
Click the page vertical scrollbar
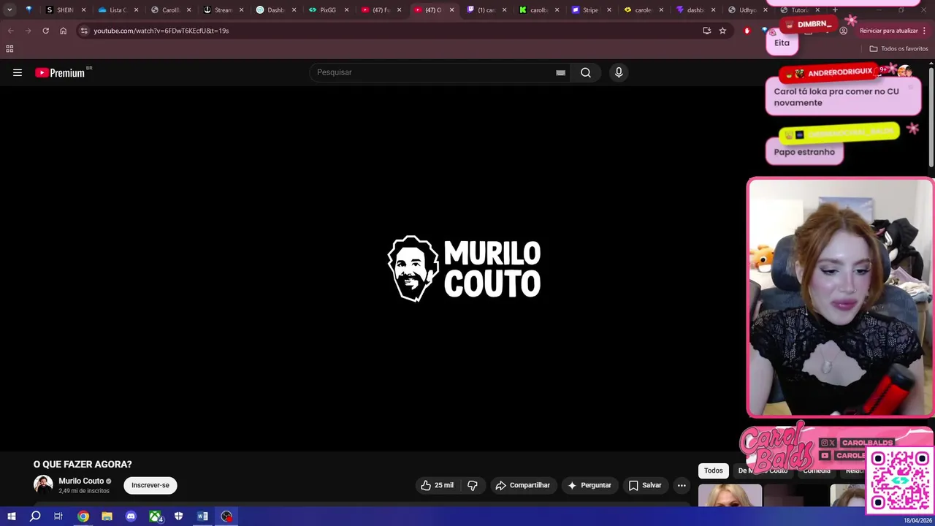931,117
